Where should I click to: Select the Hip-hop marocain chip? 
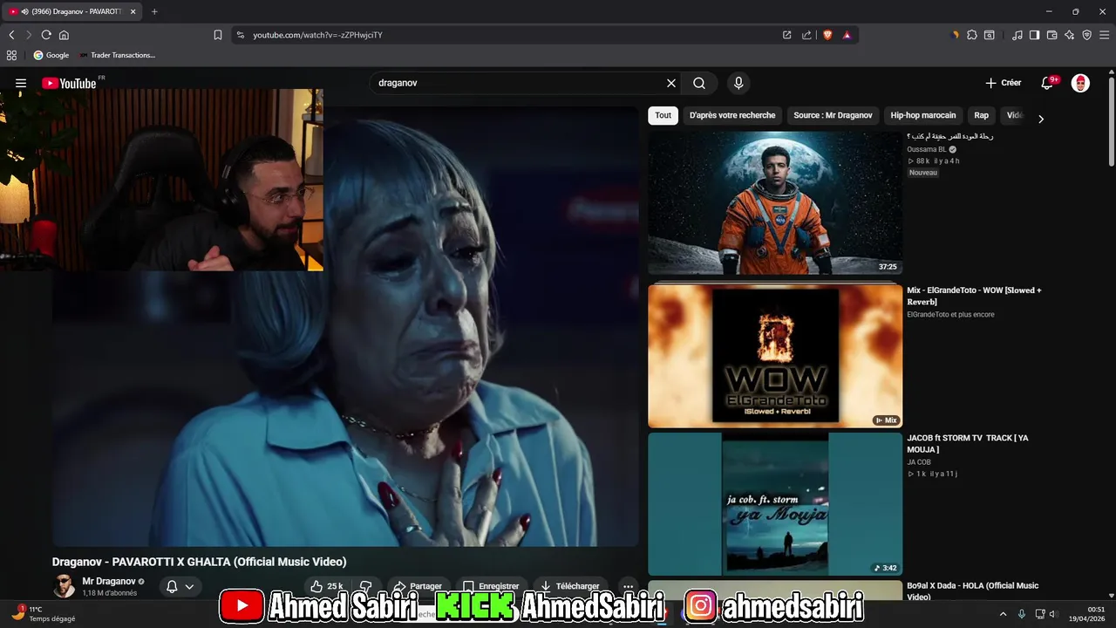pyautogui.click(x=923, y=115)
